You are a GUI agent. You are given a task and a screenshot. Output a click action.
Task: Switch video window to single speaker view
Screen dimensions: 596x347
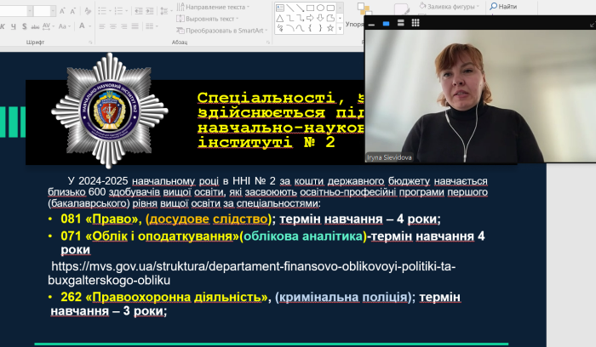pos(386,24)
